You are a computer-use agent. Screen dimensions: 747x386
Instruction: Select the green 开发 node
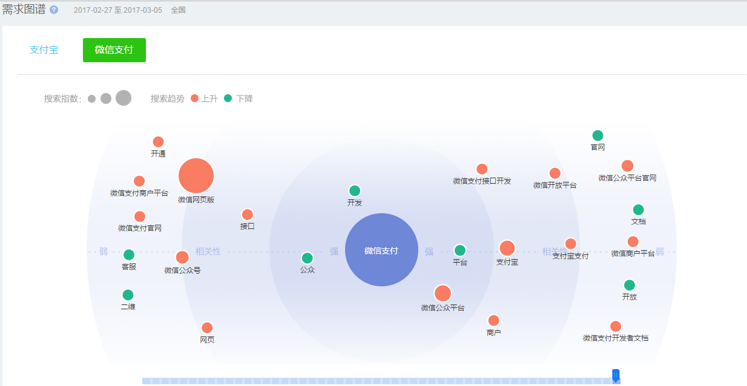point(355,191)
